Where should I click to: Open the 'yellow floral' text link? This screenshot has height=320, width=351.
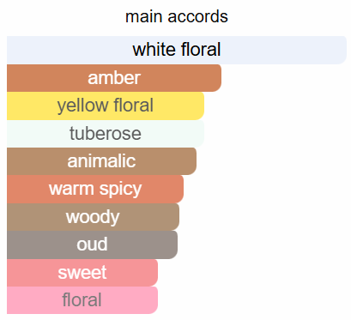click(x=106, y=106)
